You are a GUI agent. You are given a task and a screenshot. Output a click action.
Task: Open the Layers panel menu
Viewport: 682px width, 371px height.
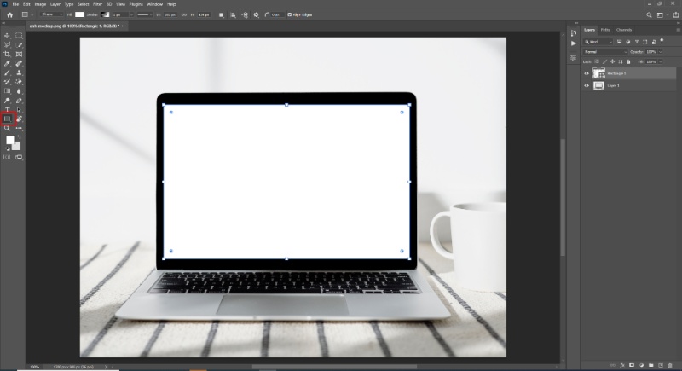coord(678,30)
